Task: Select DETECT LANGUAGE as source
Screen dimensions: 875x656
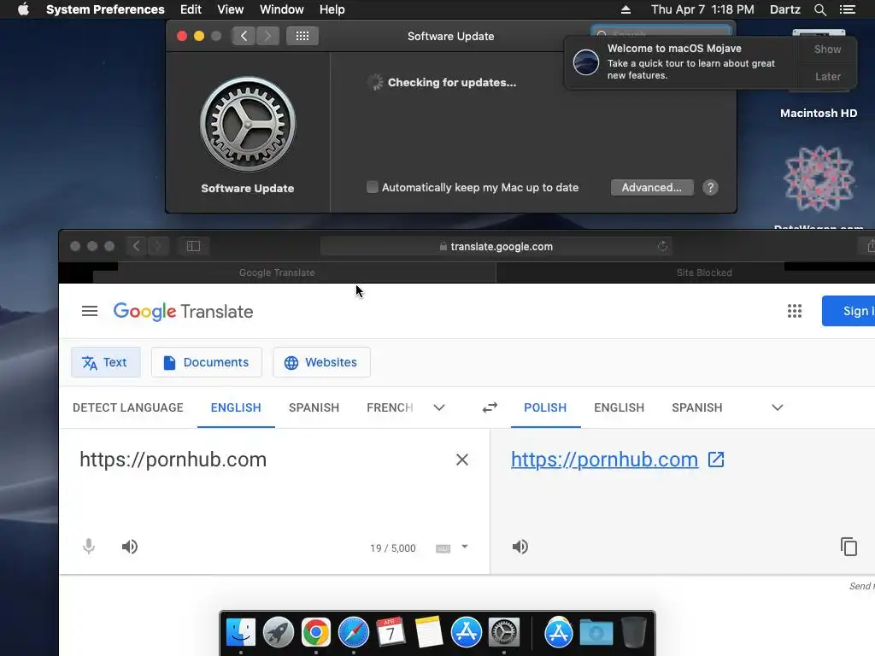Action: coord(128,407)
